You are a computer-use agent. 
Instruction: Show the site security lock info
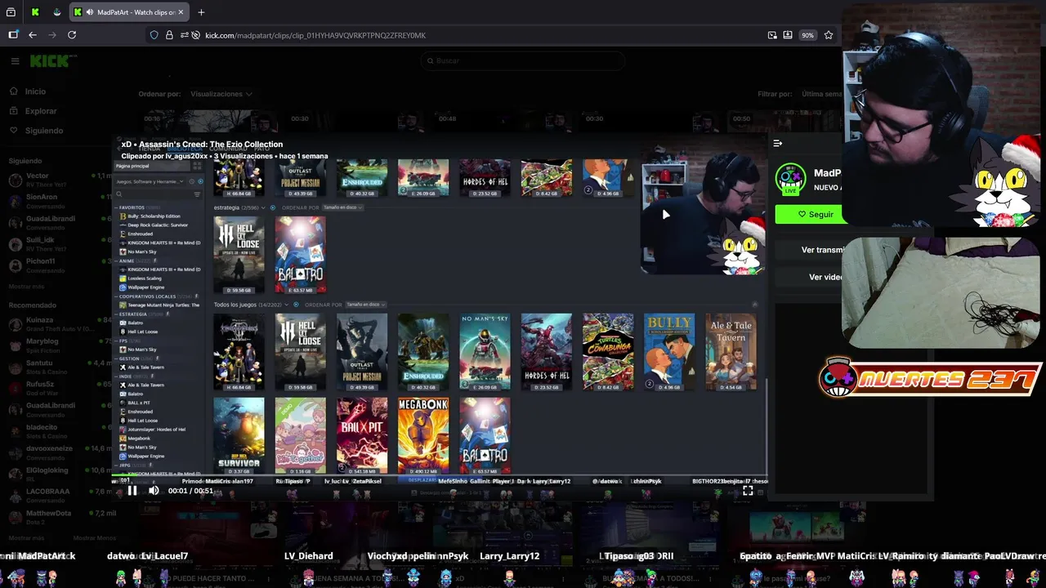pyautogui.click(x=169, y=35)
